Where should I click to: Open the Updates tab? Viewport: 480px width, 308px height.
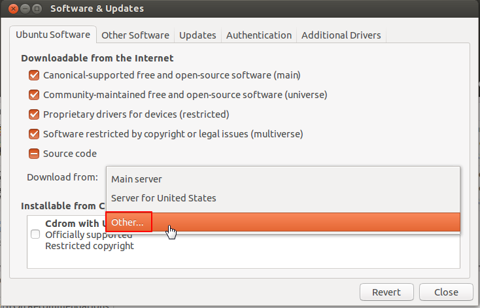pos(197,35)
